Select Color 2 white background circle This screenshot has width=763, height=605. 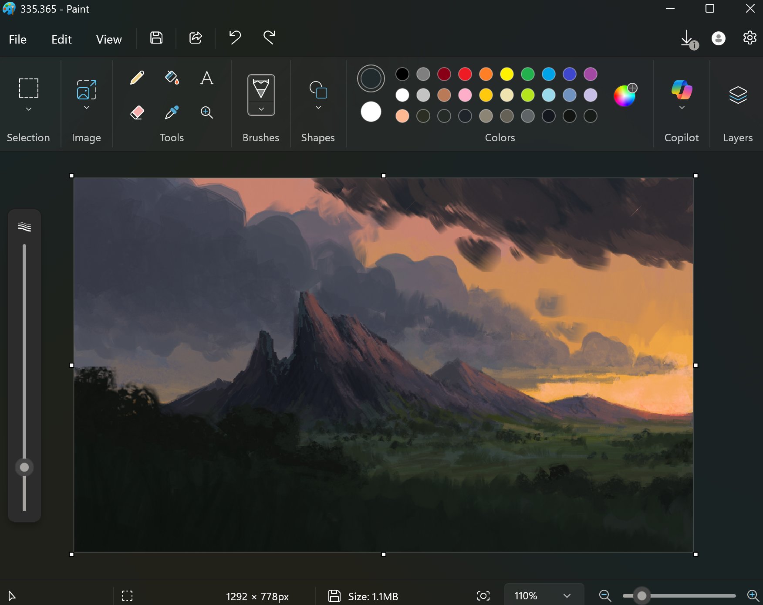click(x=371, y=112)
